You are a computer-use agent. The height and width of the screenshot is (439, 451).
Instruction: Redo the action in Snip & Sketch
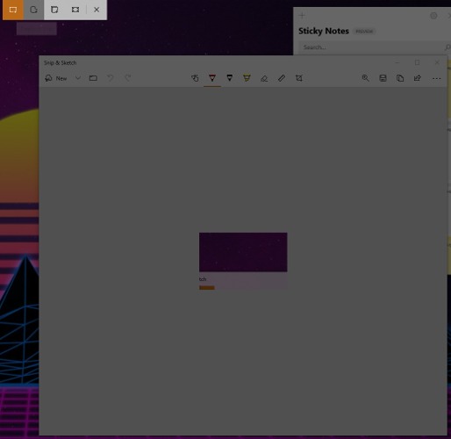(128, 78)
